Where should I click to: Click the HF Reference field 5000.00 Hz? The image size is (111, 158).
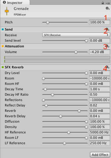[100, 132]
